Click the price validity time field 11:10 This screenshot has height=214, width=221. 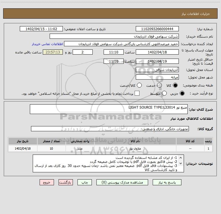(114, 61)
